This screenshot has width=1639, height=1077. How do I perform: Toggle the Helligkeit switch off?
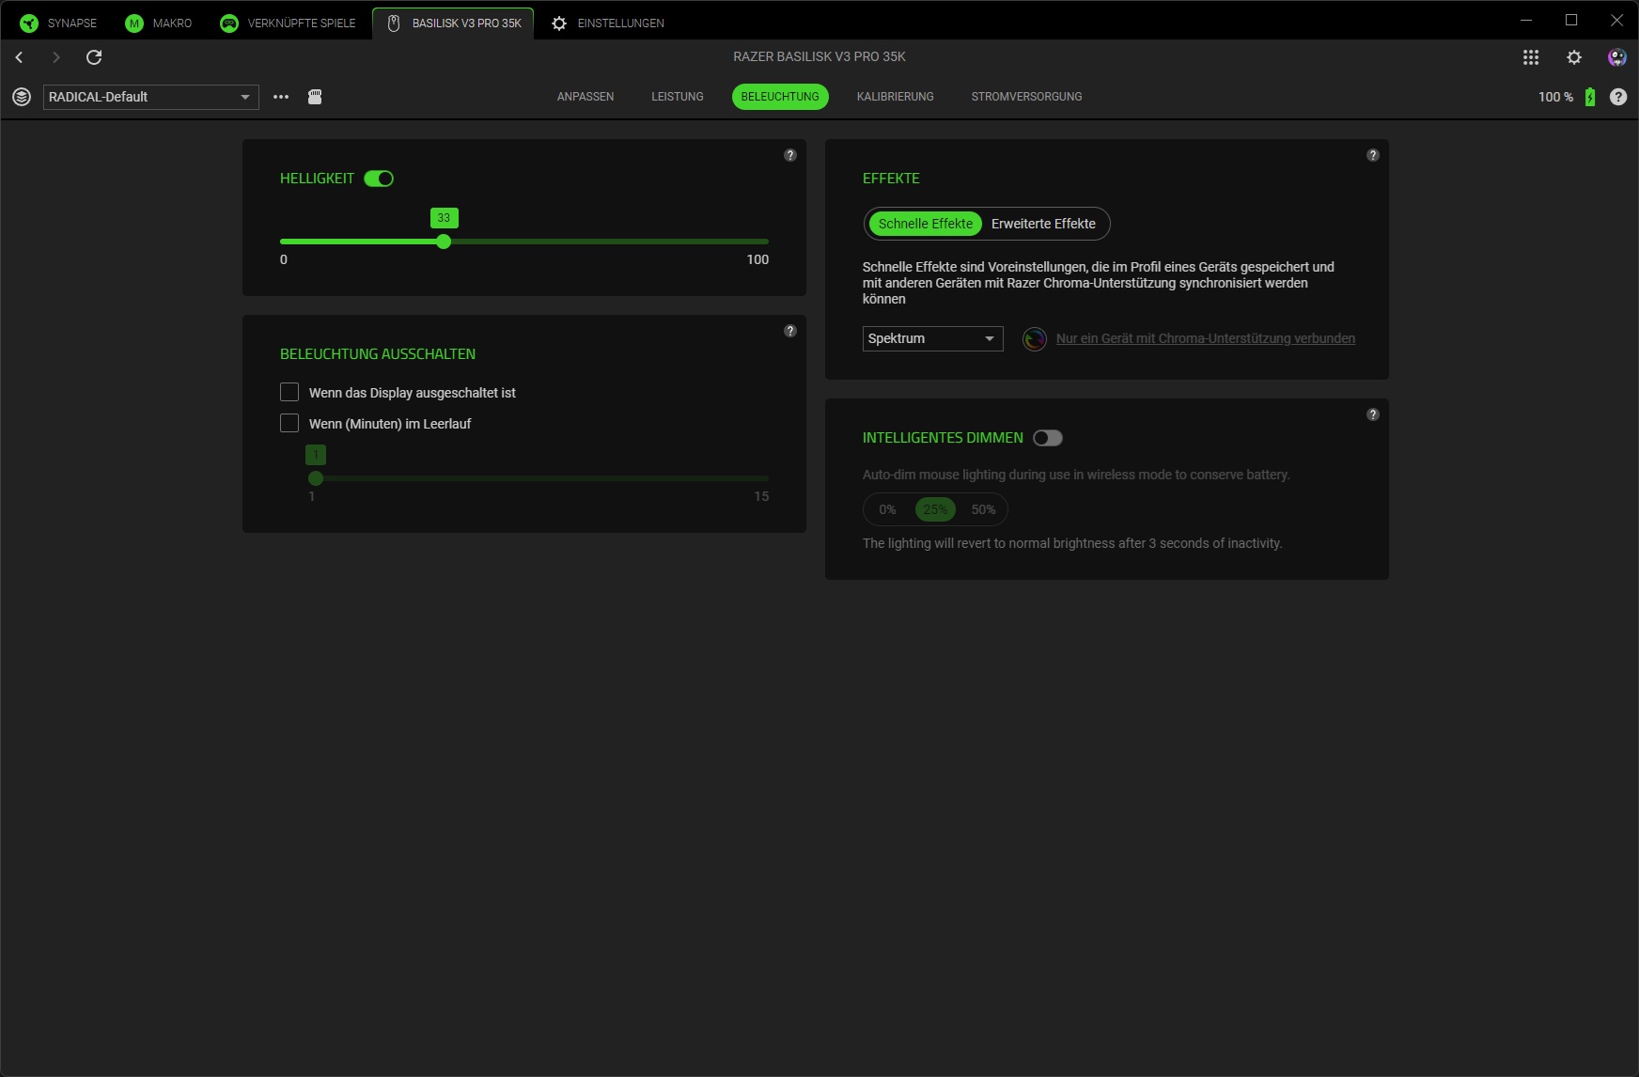click(379, 179)
